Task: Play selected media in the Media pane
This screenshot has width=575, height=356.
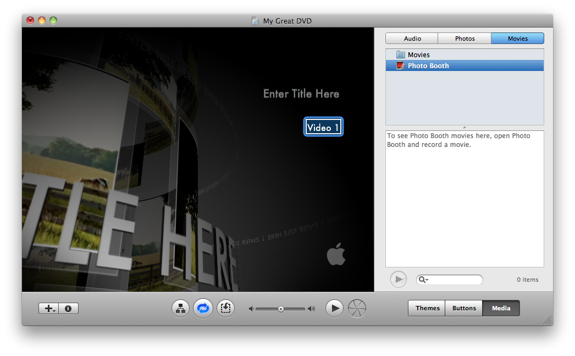Action: pos(398,280)
